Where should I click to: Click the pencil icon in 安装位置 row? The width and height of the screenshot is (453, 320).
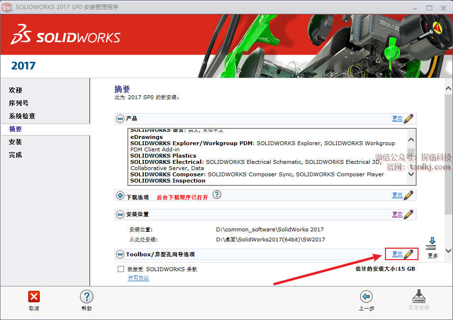(408, 214)
